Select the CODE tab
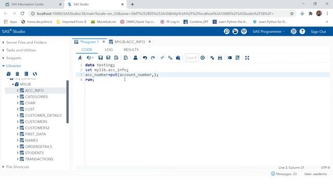 pos(87,50)
